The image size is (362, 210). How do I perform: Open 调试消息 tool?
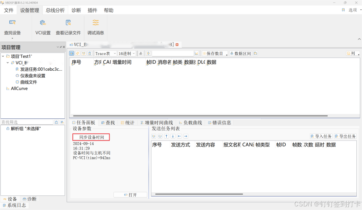point(96,27)
